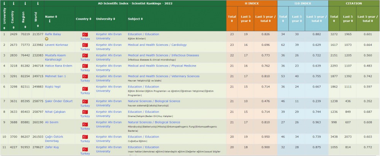This screenshot has width=380, height=156.
Task: Open Kırşehir Ahi Evran University link in Zafer Kuş's row
Action: pyautogui.click(x=109, y=149)
